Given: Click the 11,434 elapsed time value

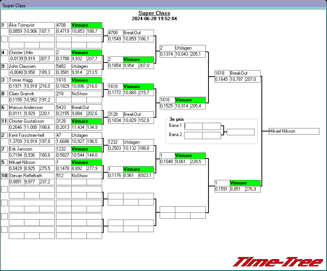Looking at the screenshot, I should pyautogui.click(x=79, y=127).
